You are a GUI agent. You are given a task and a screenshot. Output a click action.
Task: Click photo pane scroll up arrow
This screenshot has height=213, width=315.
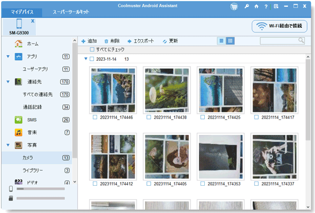tap(308, 57)
